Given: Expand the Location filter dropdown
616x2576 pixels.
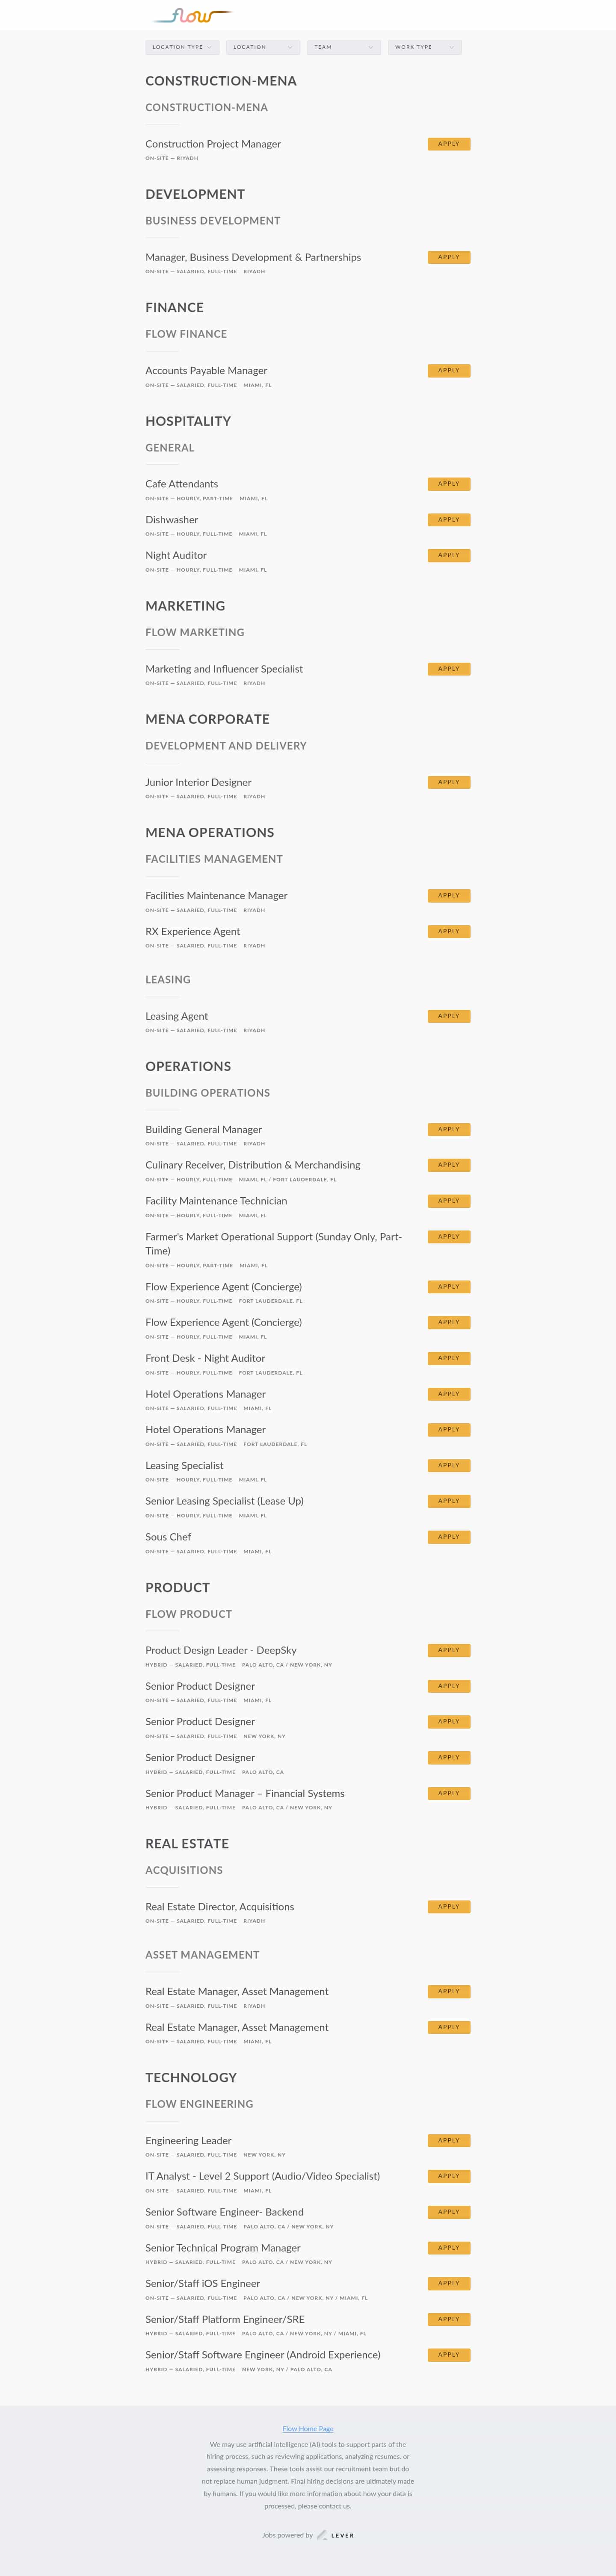Looking at the screenshot, I should (x=262, y=47).
